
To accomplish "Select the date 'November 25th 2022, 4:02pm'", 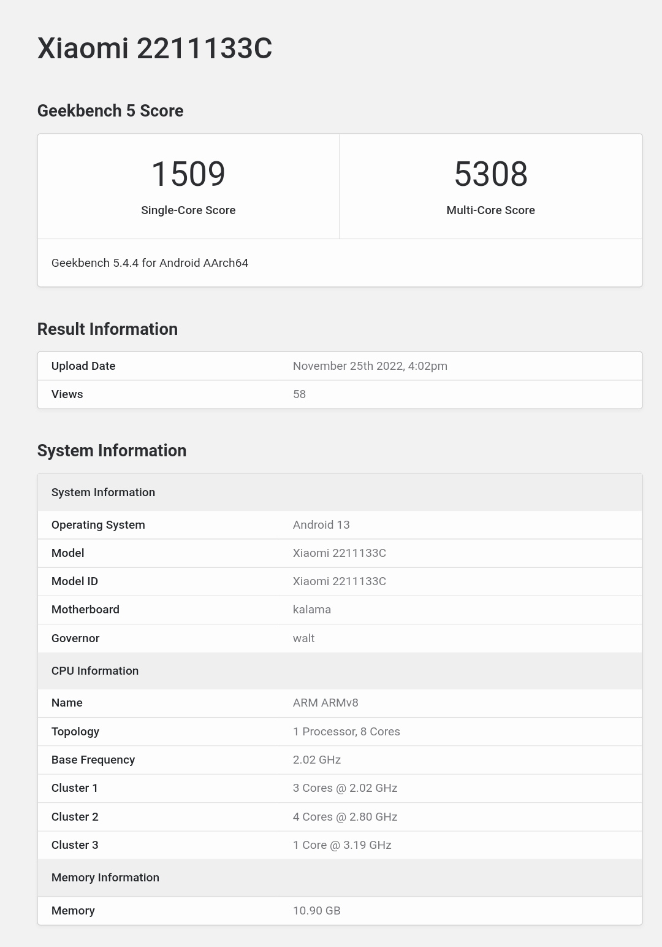I will [370, 366].
